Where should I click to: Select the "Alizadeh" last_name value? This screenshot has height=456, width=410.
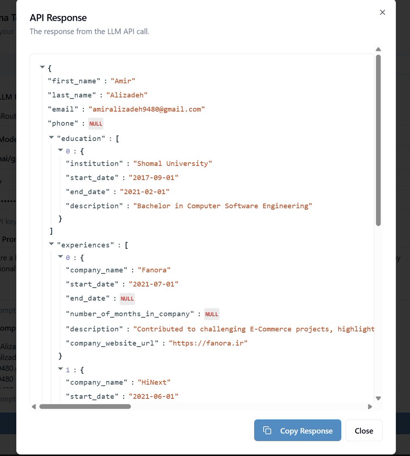[127, 95]
